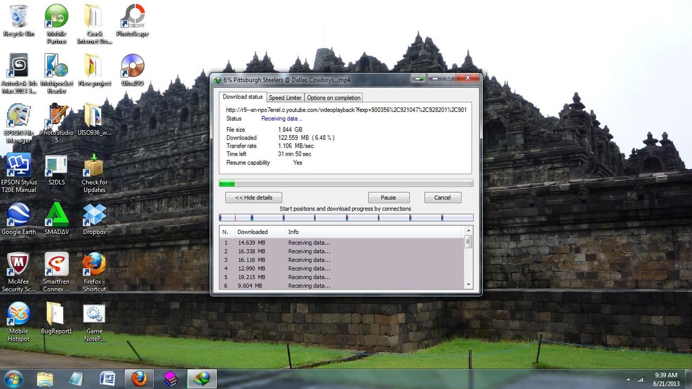Click the connection list scroll down arrow

pos(468,285)
